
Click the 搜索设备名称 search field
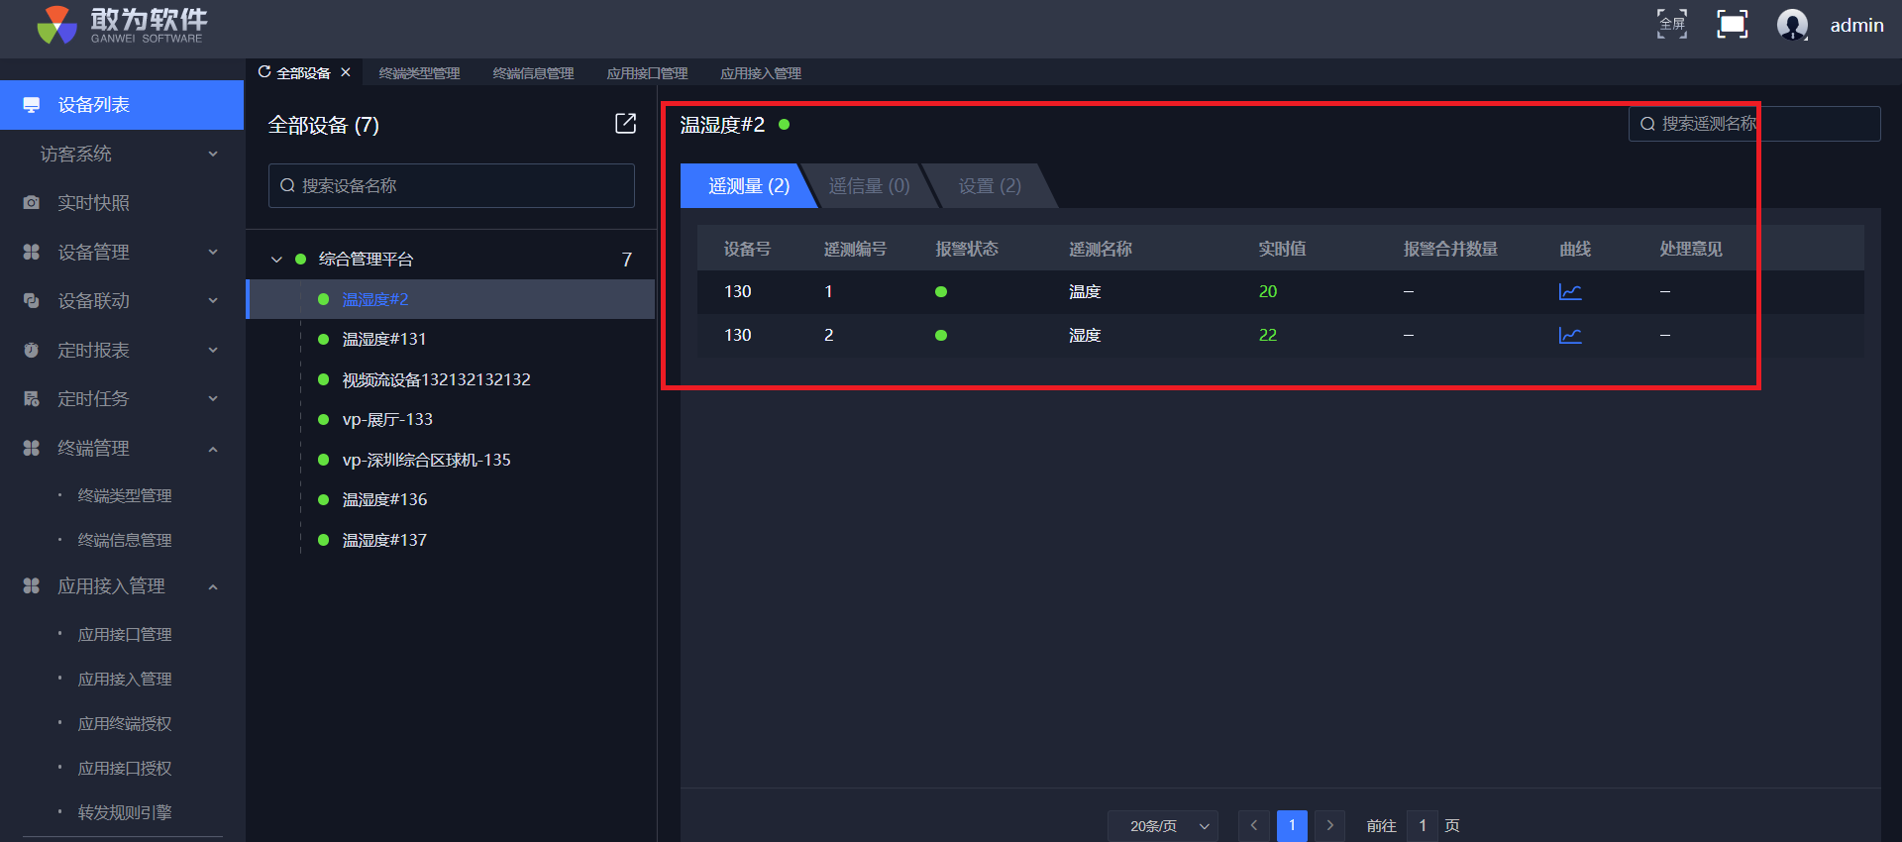coord(452,185)
